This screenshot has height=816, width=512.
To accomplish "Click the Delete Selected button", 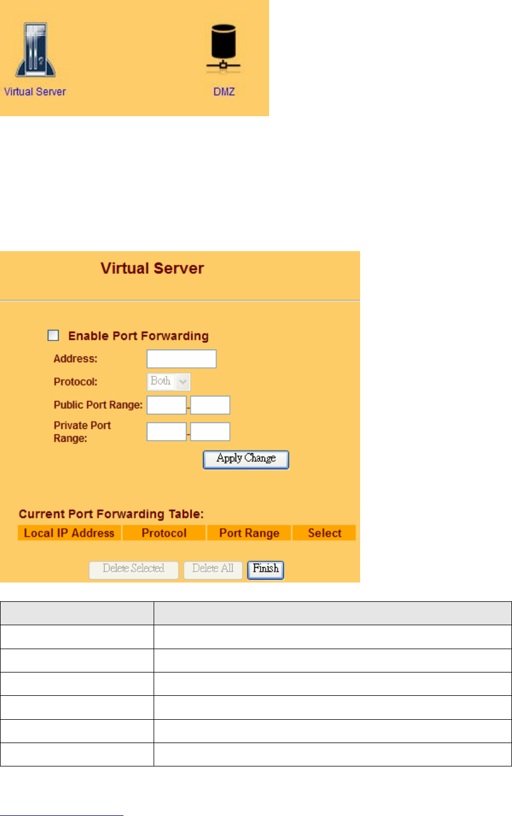I will tap(134, 570).
